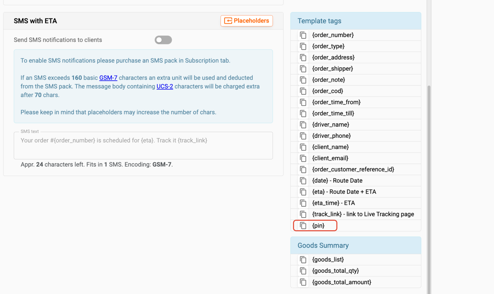This screenshot has width=494, height=294.
Task: Enable Send SMS notifications to clients
Action: 163,40
